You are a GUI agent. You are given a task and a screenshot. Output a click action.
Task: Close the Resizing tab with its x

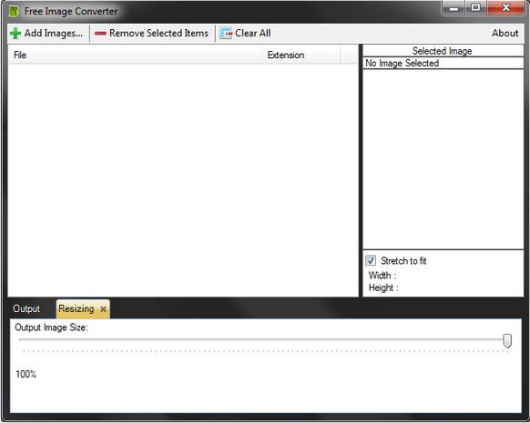coord(103,309)
